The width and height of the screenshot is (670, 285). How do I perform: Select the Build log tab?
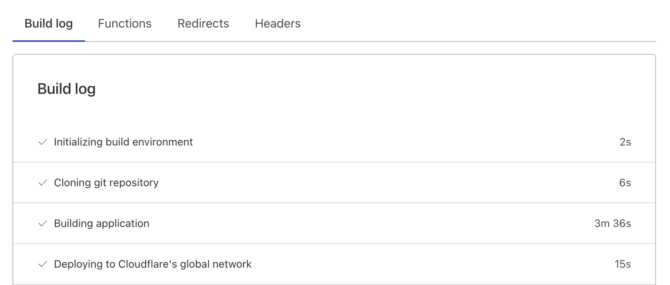coord(49,24)
